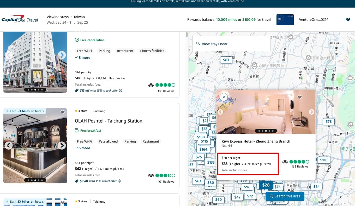Image resolution: width=355 pixels, height=206 pixels.
Task: Select the $54 map price marker
Action: pyautogui.click(x=316, y=186)
